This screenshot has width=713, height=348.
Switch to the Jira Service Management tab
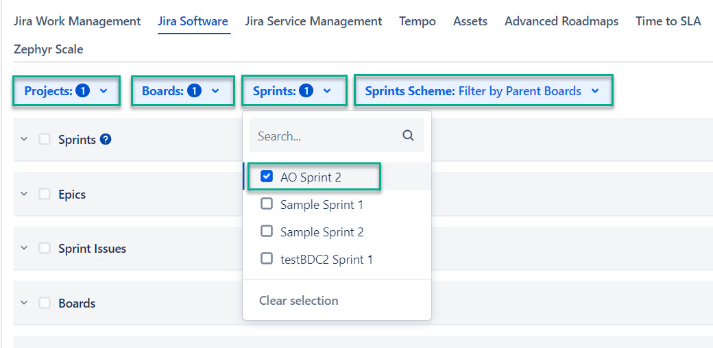(313, 21)
